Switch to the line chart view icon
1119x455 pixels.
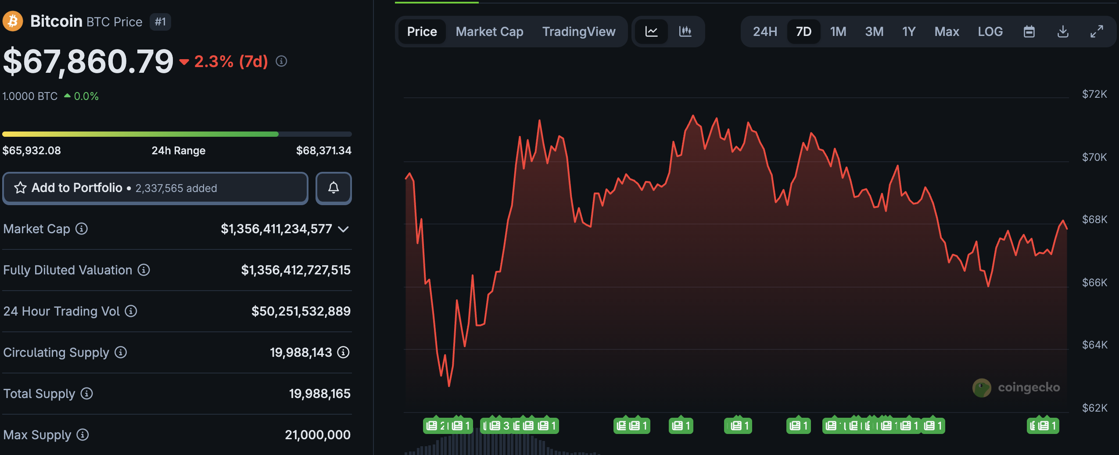[x=651, y=32]
